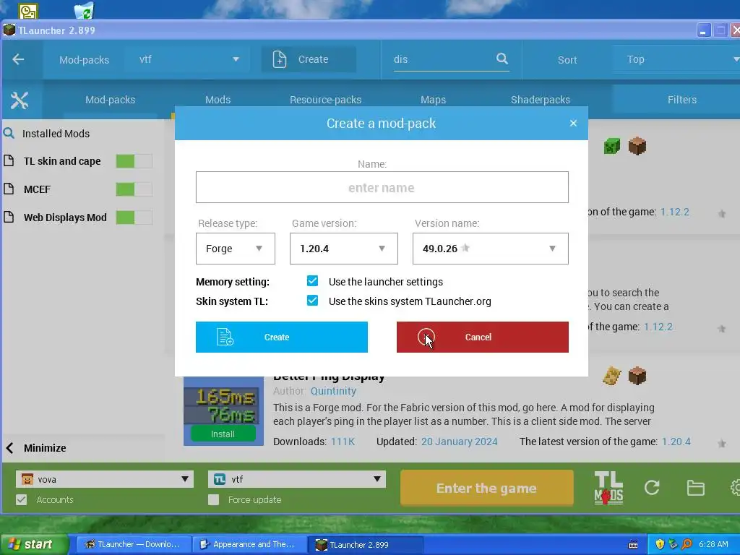Click the 1.20.4 latest version link
Screen dimensions: 740x555
[676, 442]
